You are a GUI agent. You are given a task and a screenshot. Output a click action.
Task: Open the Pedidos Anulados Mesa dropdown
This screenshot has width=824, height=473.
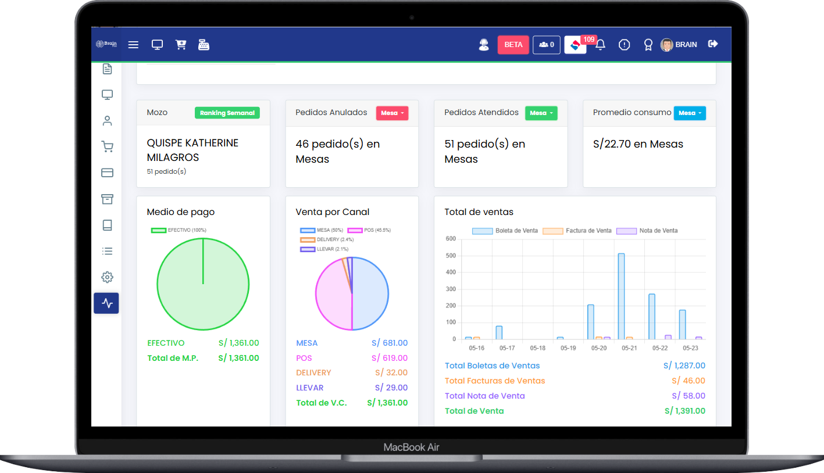point(392,113)
